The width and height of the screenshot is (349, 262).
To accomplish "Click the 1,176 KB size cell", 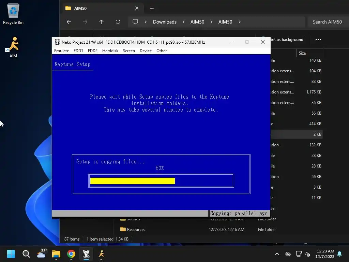I will [314, 92].
